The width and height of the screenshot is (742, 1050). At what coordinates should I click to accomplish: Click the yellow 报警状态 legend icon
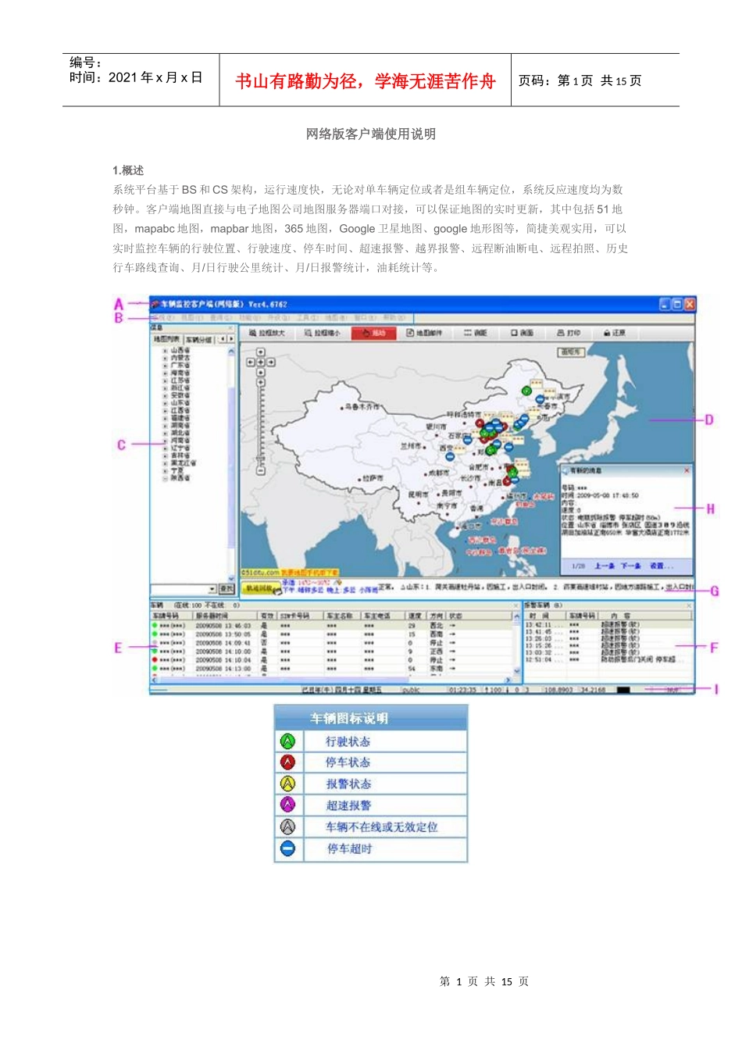pos(288,784)
